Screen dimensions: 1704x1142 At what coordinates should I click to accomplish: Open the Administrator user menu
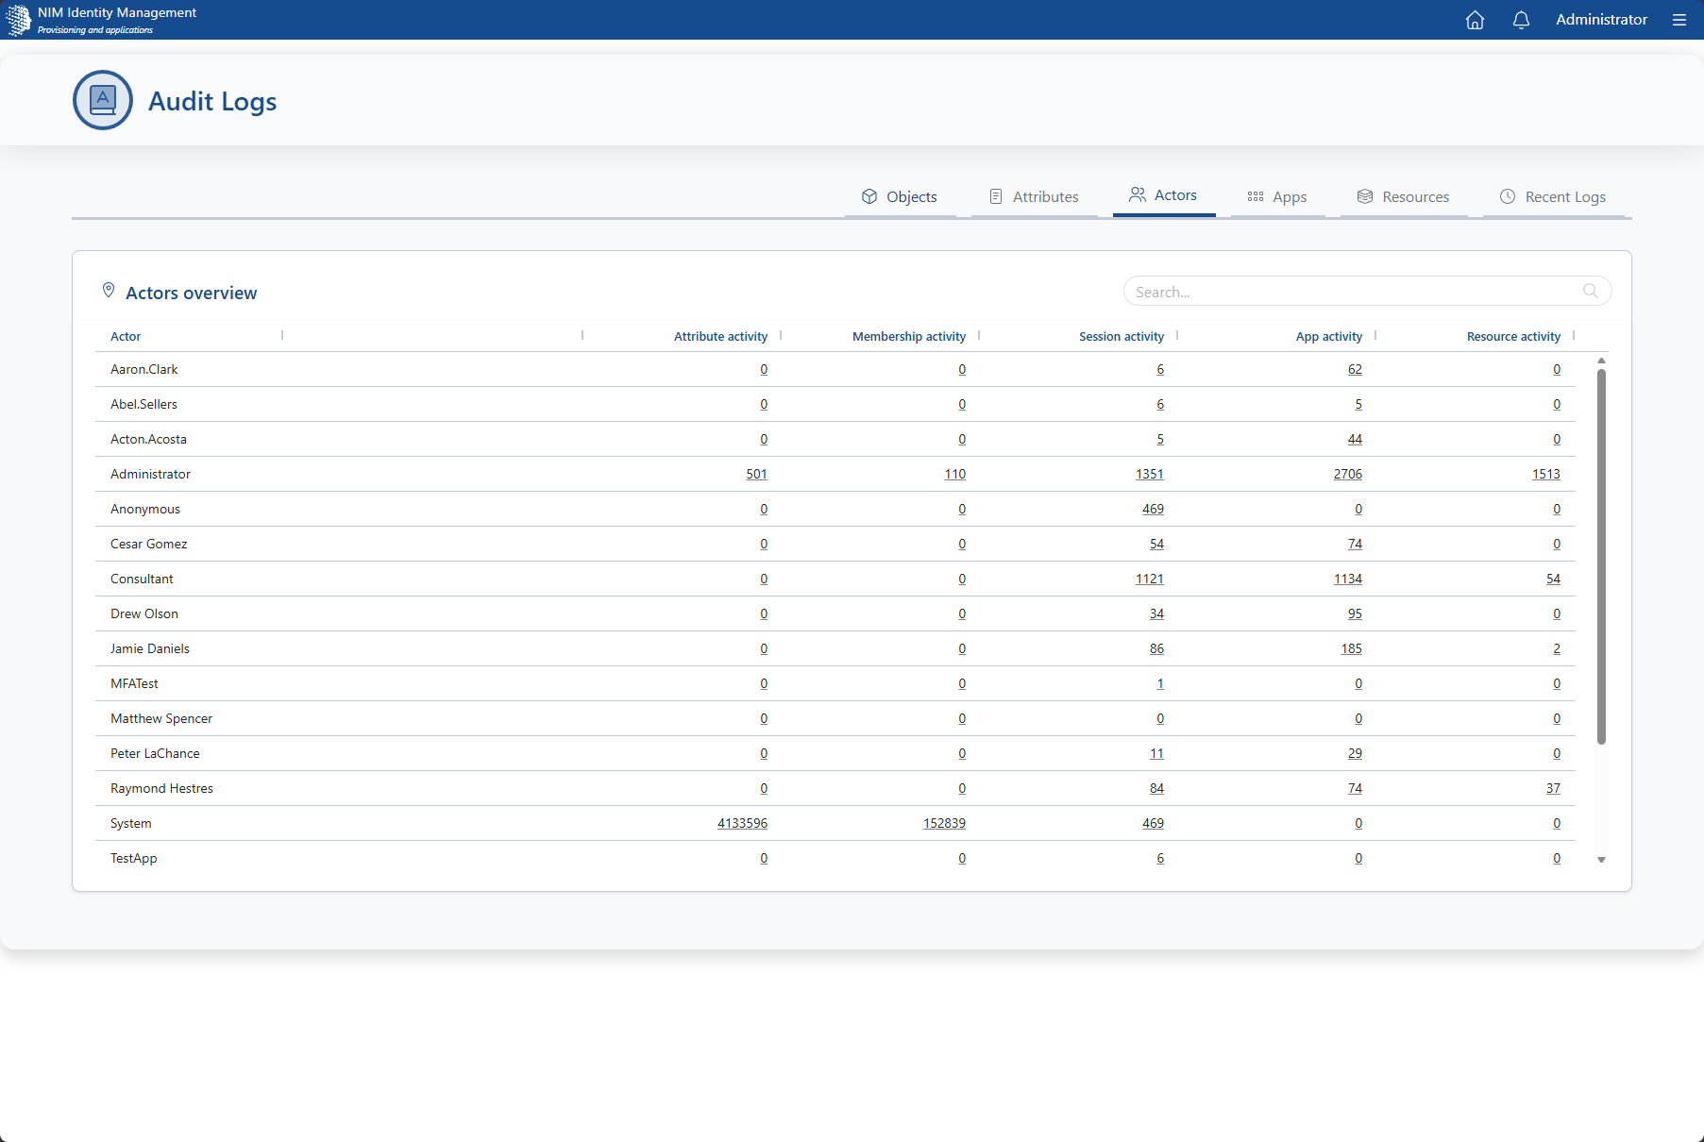tap(1601, 20)
